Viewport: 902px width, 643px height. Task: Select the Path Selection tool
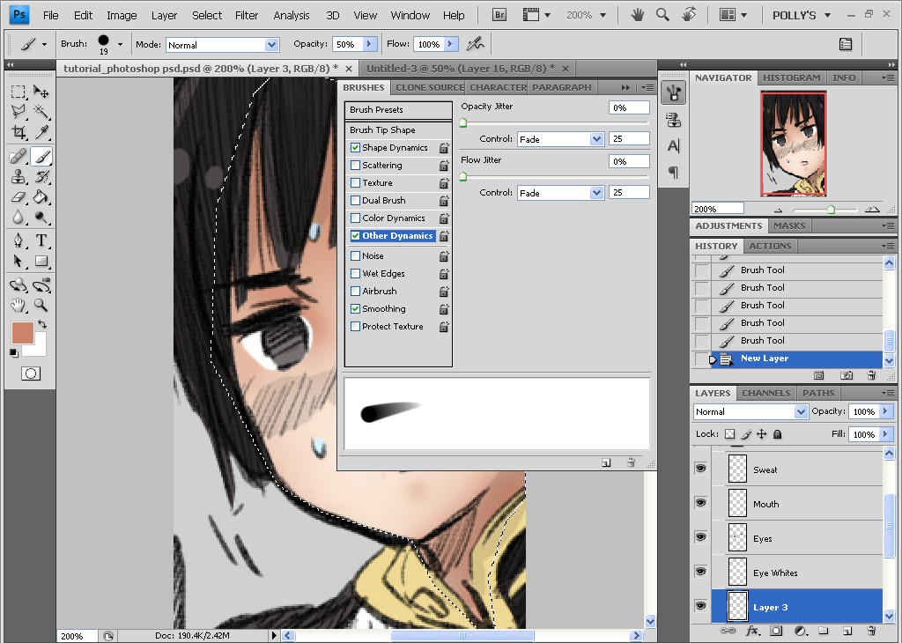click(18, 261)
